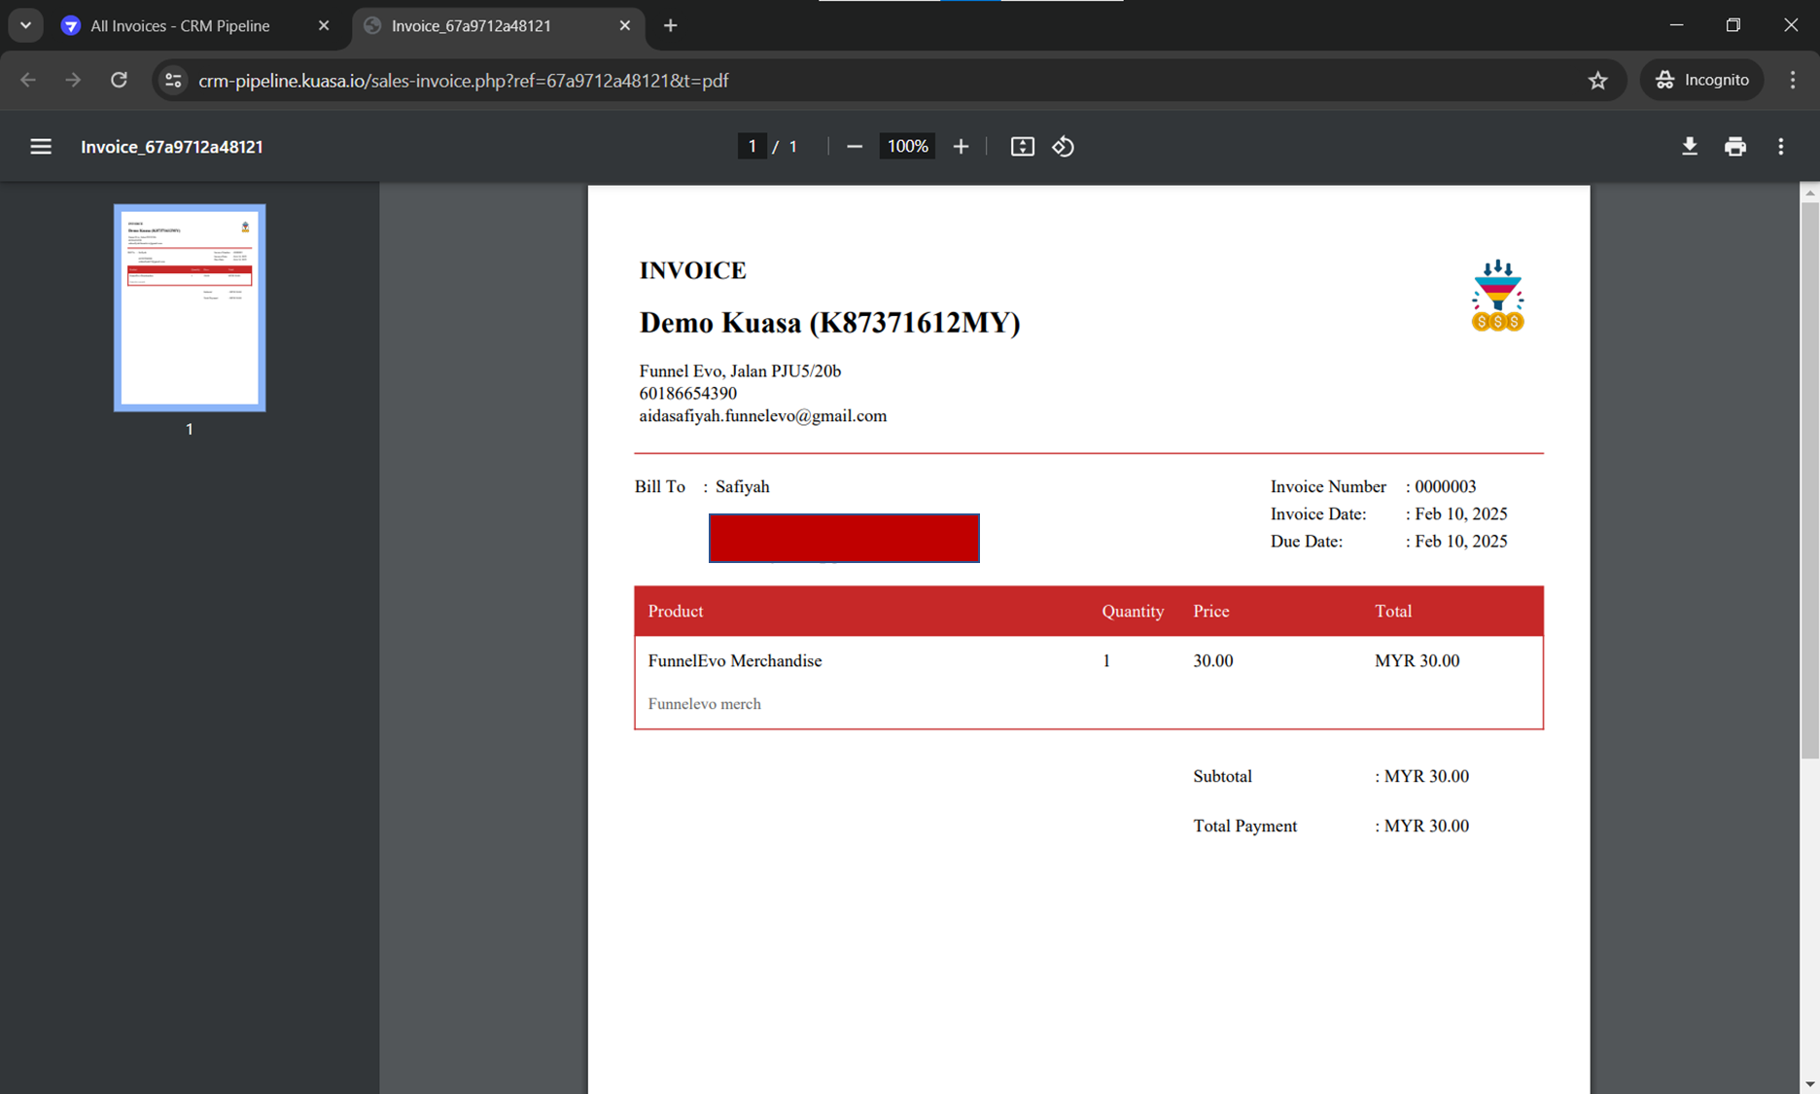Open PDF viewer more actions menu
1820x1094 pixels.
[x=1780, y=147]
